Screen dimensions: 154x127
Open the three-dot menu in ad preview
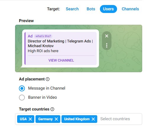point(107,45)
